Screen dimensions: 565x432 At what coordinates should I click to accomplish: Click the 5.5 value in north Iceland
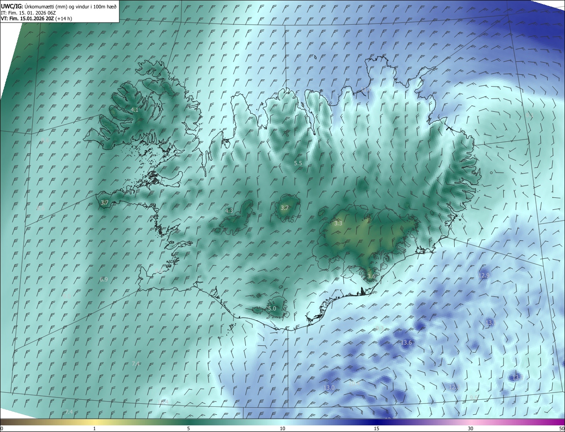tap(298, 163)
